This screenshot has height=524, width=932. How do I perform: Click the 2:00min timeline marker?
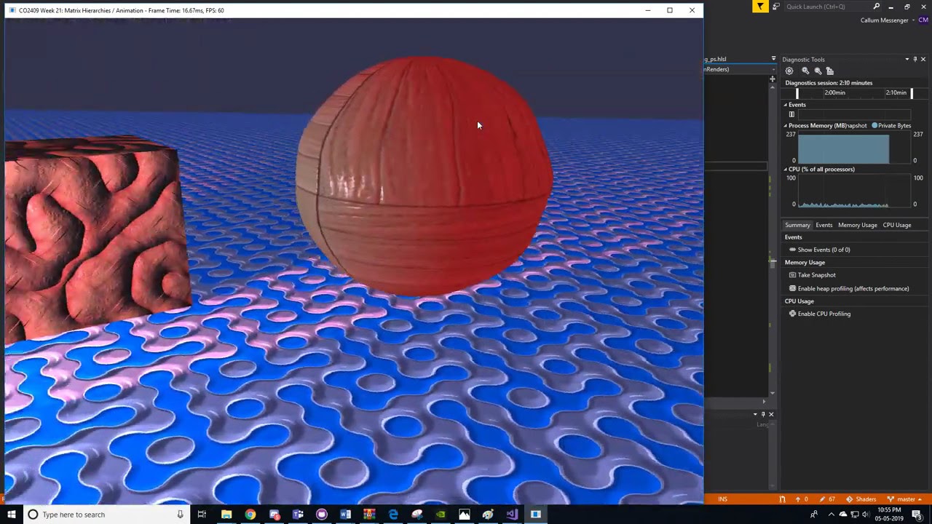tap(834, 93)
